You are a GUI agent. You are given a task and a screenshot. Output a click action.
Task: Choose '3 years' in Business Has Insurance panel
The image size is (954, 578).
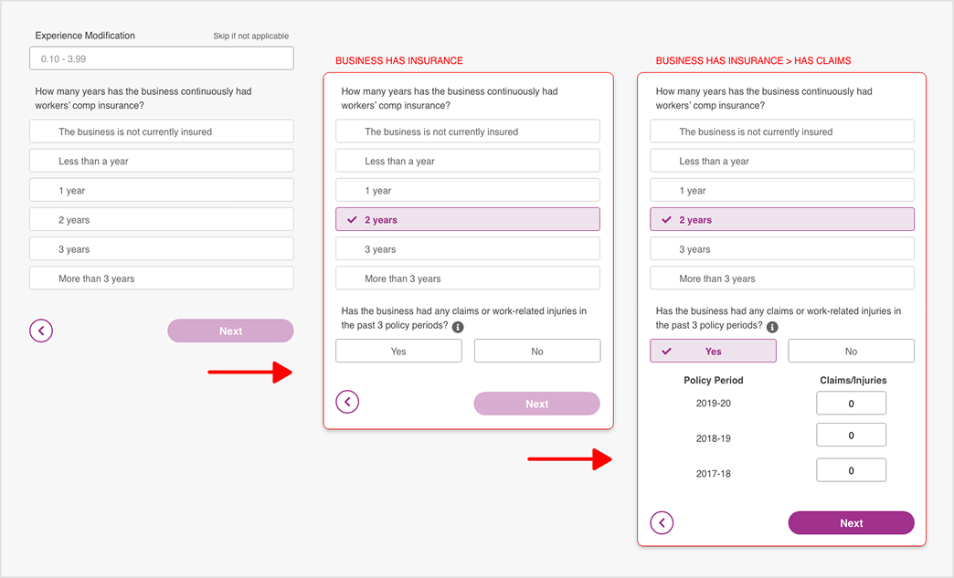pos(468,248)
